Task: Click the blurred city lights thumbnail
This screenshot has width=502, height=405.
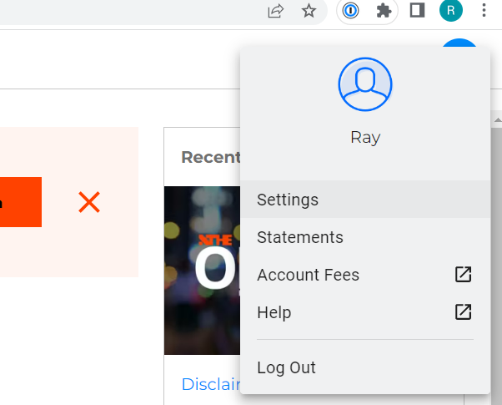Action: tap(202, 271)
